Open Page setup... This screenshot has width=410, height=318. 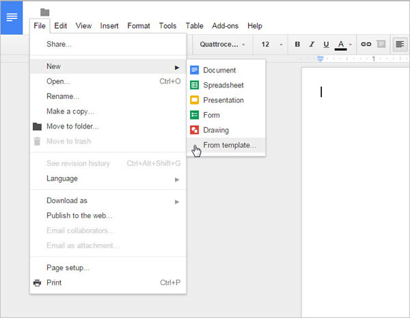coord(108,268)
